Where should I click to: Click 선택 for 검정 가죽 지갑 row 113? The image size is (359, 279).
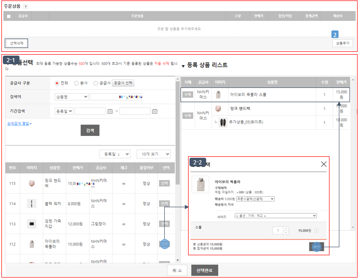click(x=164, y=224)
